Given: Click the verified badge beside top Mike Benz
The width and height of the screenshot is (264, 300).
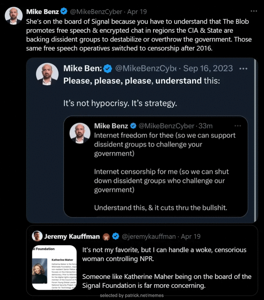Looking at the screenshot, I should pyautogui.click(x=64, y=11).
